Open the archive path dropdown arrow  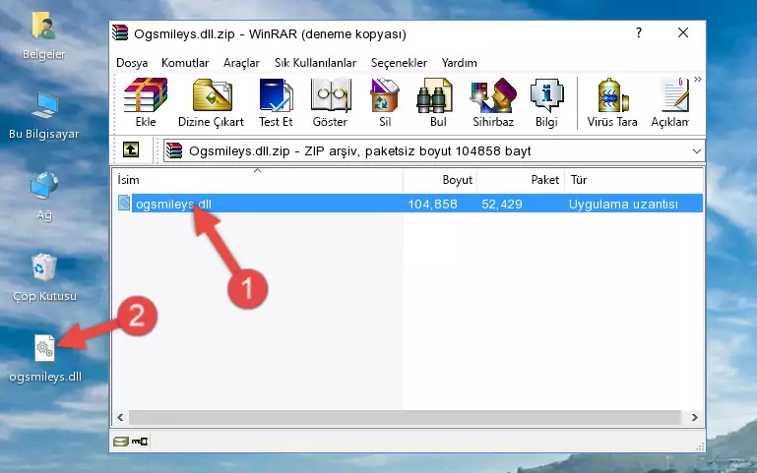[697, 150]
